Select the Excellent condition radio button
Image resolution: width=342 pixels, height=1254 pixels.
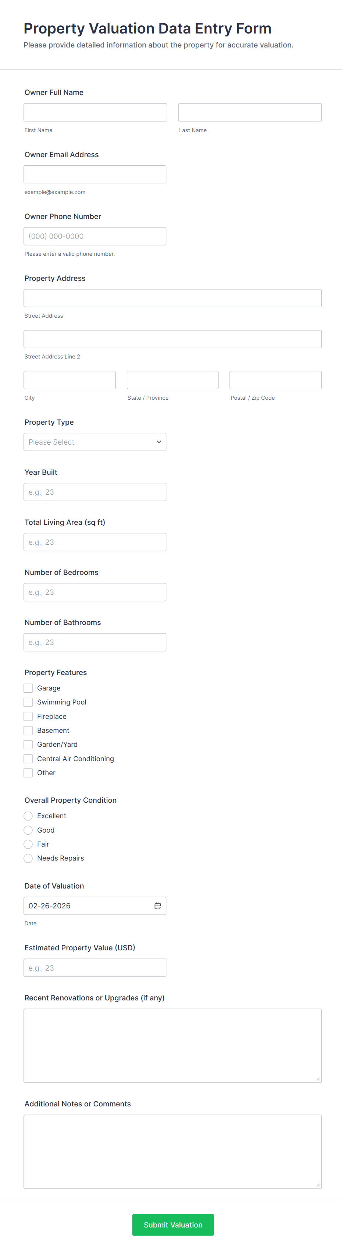coord(28,816)
